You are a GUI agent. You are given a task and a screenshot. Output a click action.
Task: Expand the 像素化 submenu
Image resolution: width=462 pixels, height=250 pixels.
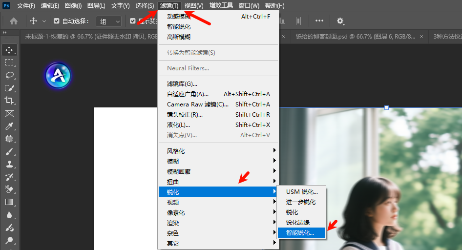(218, 212)
